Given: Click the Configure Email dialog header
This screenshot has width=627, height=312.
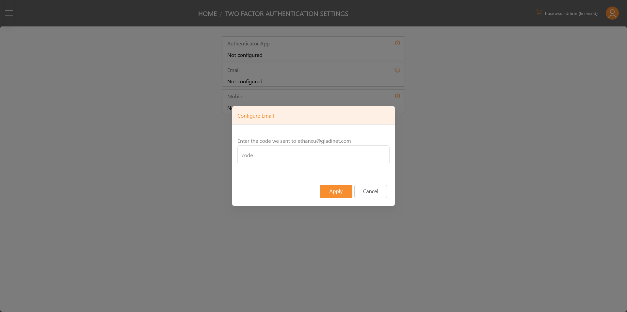Looking at the screenshot, I should (313, 115).
